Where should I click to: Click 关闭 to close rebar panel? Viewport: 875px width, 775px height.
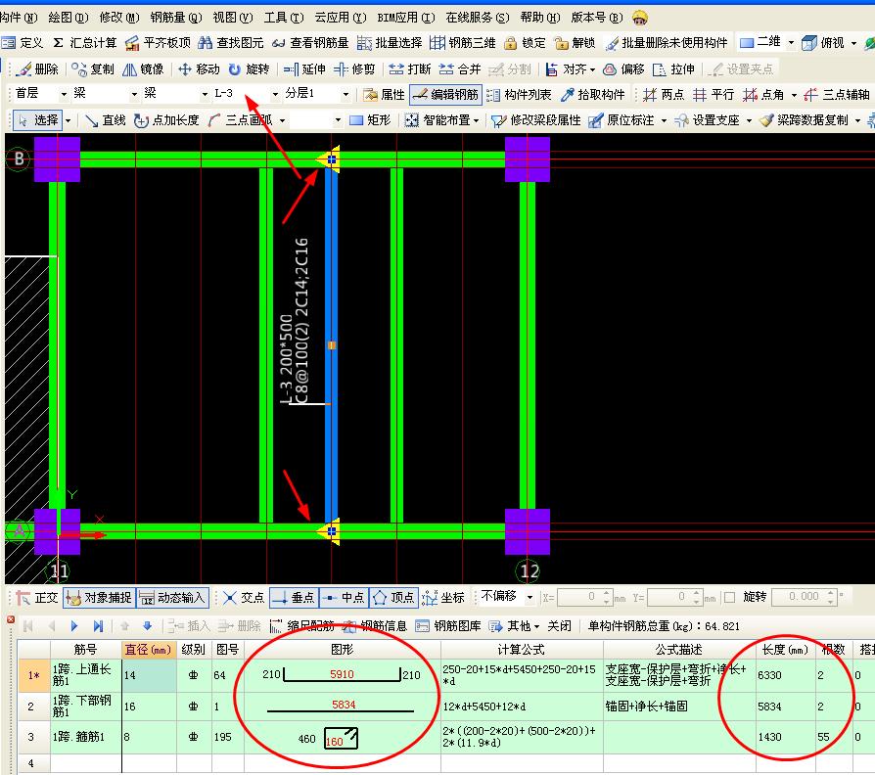point(559,626)
